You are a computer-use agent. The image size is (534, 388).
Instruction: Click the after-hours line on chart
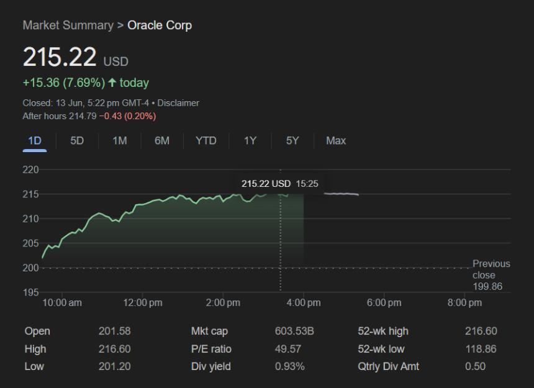(x=341, y=194)
